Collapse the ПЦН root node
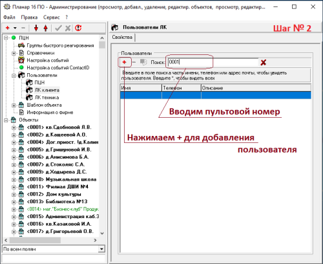The image size is (323, 264). point(6,38)
